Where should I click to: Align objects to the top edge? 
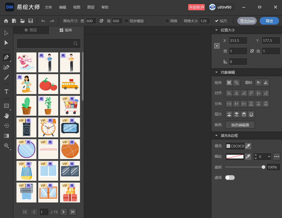pyautogui.click(x=251, y=93)
